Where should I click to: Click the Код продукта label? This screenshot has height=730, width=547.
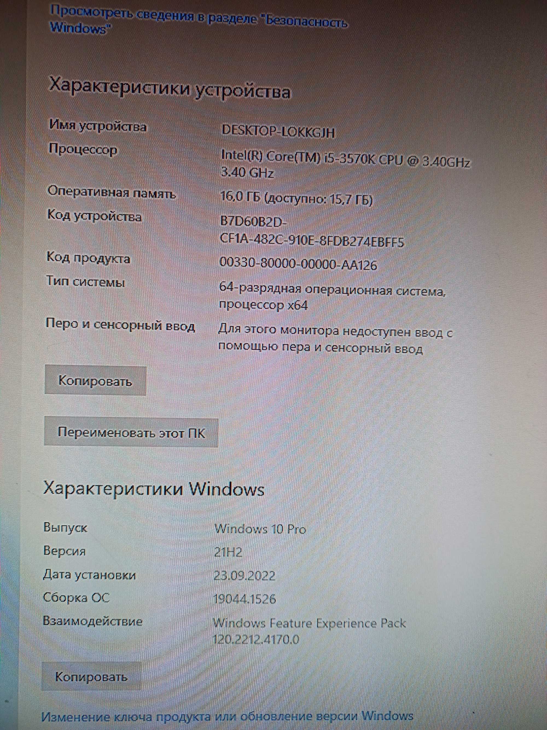pyautogui.click(x=88, y=258)
